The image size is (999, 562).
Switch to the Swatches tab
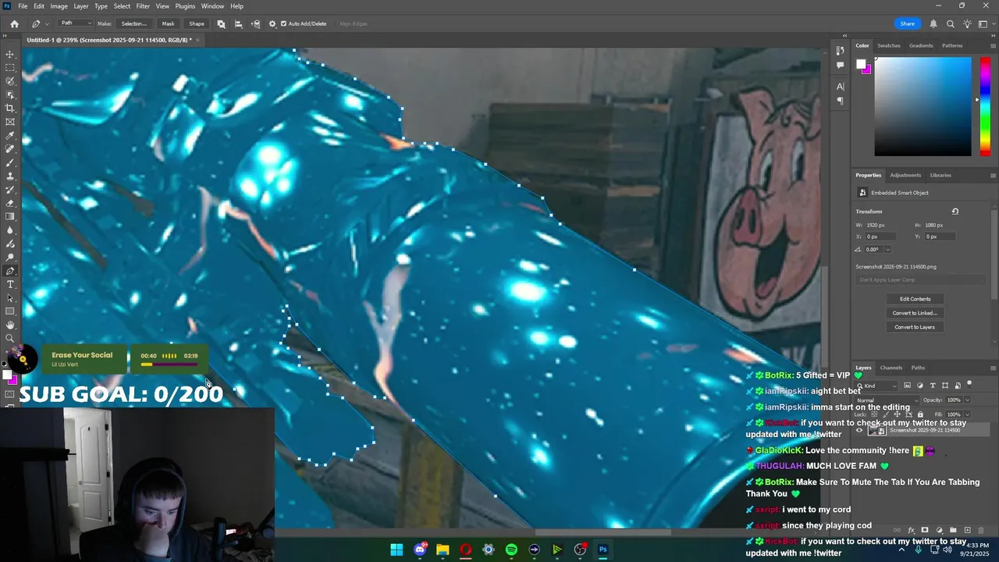coord(888,45)
